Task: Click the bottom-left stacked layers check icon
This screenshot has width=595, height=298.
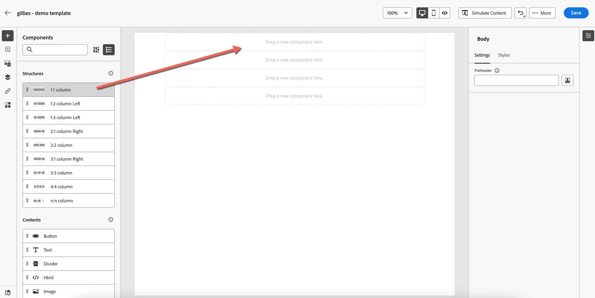Action: pyautogui.click(x=8, y=292)
